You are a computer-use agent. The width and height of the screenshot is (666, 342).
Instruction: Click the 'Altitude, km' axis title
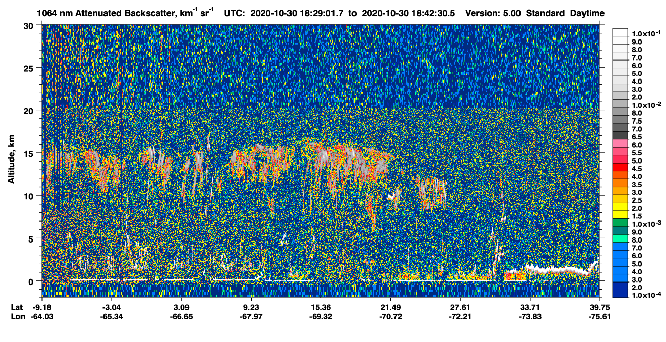click(11, 160)
